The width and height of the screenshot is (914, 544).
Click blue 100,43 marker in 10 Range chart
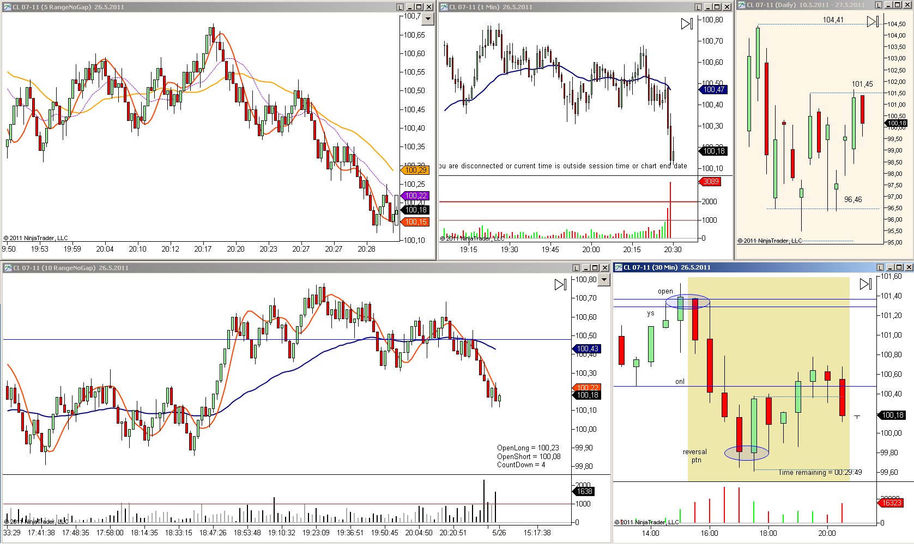click(586, 349)
